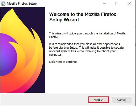Viewport: 136px width, 106px height.
Task: Click the "Setup Wizard" heading line
Action: (x=64, y=20)
